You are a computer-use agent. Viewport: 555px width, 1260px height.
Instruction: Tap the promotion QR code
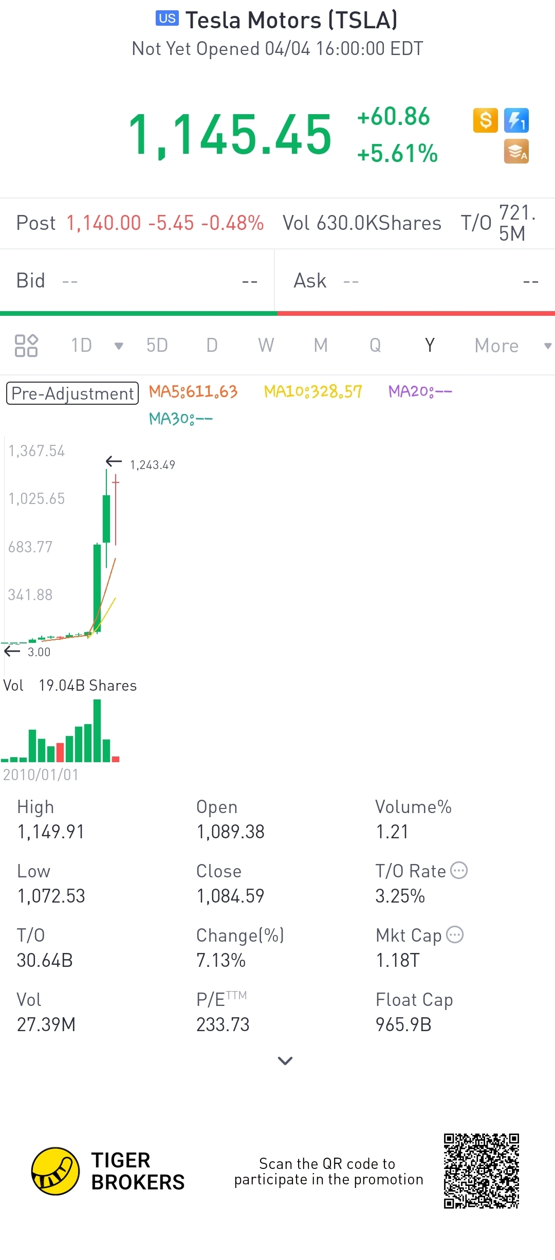point(482,1171)
